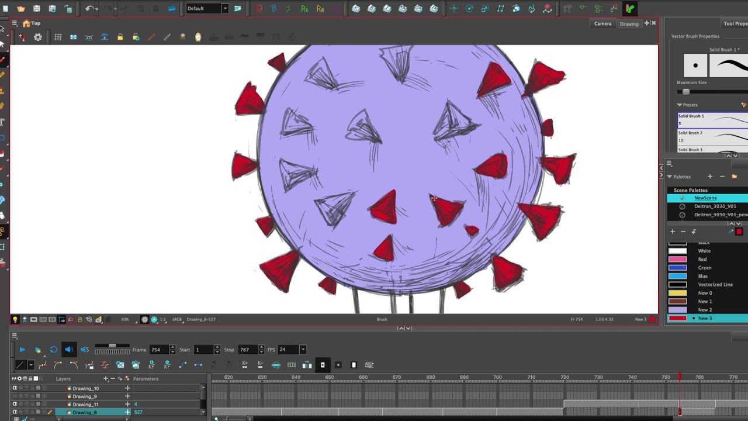Click the Maximum Size slider handle
The width and height of the screenshot is (748, 421).
(x=686, y=92)
